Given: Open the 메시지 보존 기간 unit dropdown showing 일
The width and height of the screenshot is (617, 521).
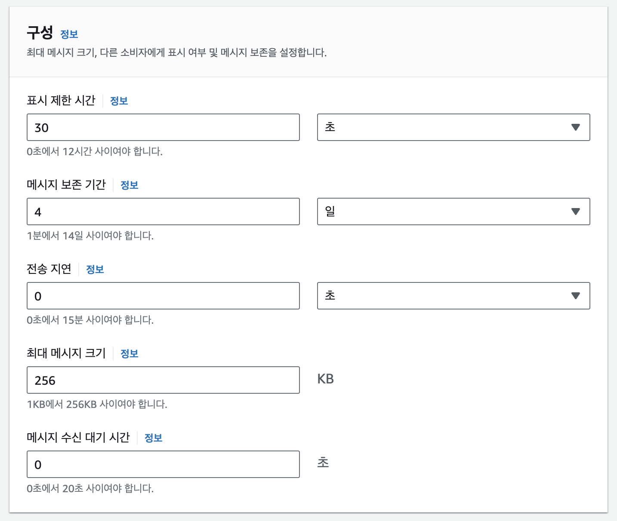Looking at the screenshot, I should 453,211.
